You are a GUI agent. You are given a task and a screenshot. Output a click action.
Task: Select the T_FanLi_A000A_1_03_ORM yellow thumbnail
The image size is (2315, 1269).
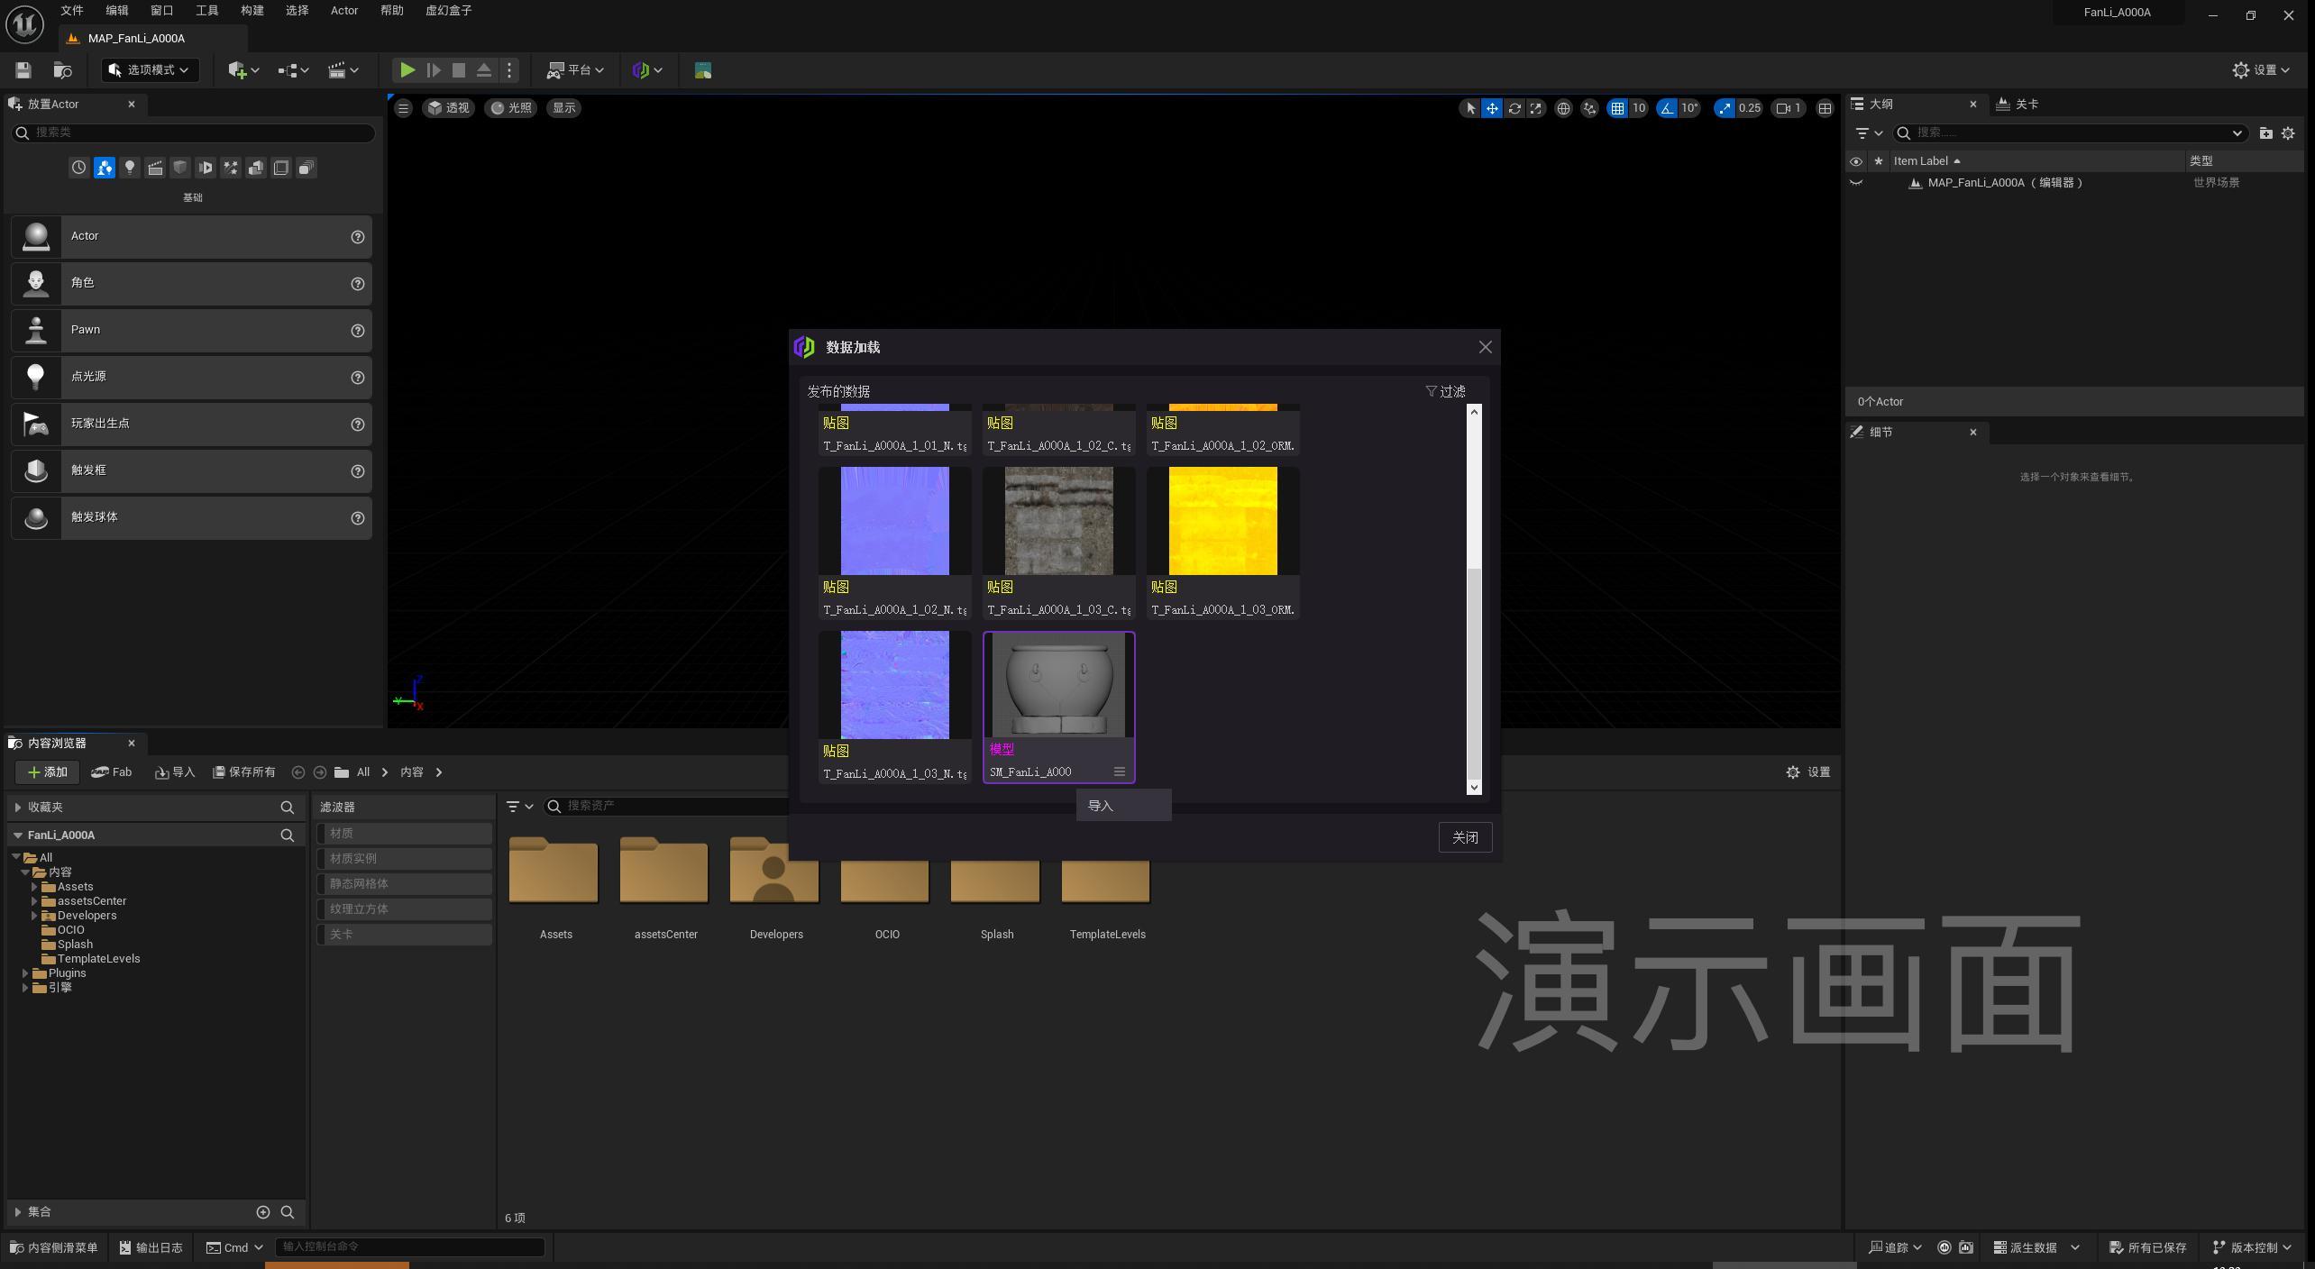[x=1222, y=521]
